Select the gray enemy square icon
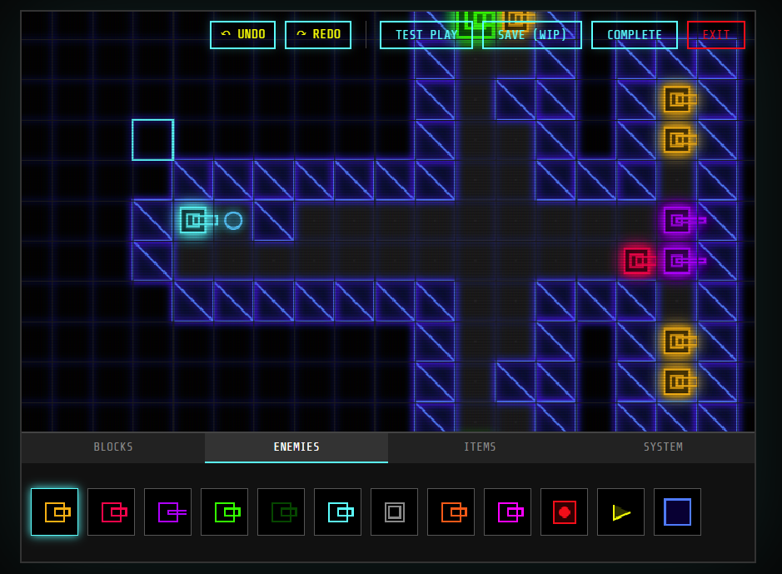 [394, 512]
